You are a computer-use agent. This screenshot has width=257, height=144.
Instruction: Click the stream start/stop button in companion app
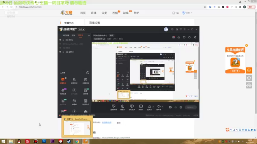click(191, 107)
